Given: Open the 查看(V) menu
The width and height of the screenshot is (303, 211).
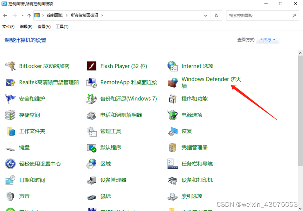Looking at the screenshot, I should [x=44, y=27].
